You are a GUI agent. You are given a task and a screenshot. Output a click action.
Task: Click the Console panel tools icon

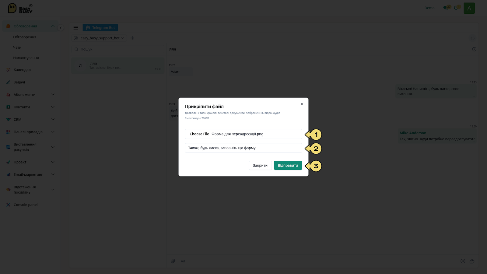pos(8,205)
